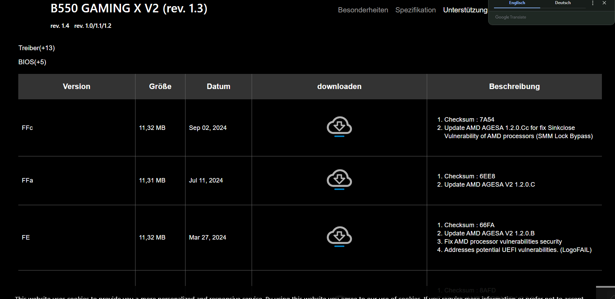Click the Beschreibung column header
This screenshot has height=299, width=615.
[514, 87]
